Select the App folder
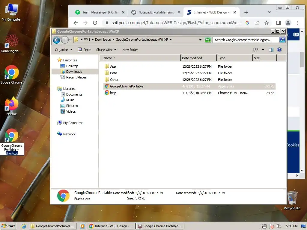Screen dimensions: 307x230 click(189, 66)
